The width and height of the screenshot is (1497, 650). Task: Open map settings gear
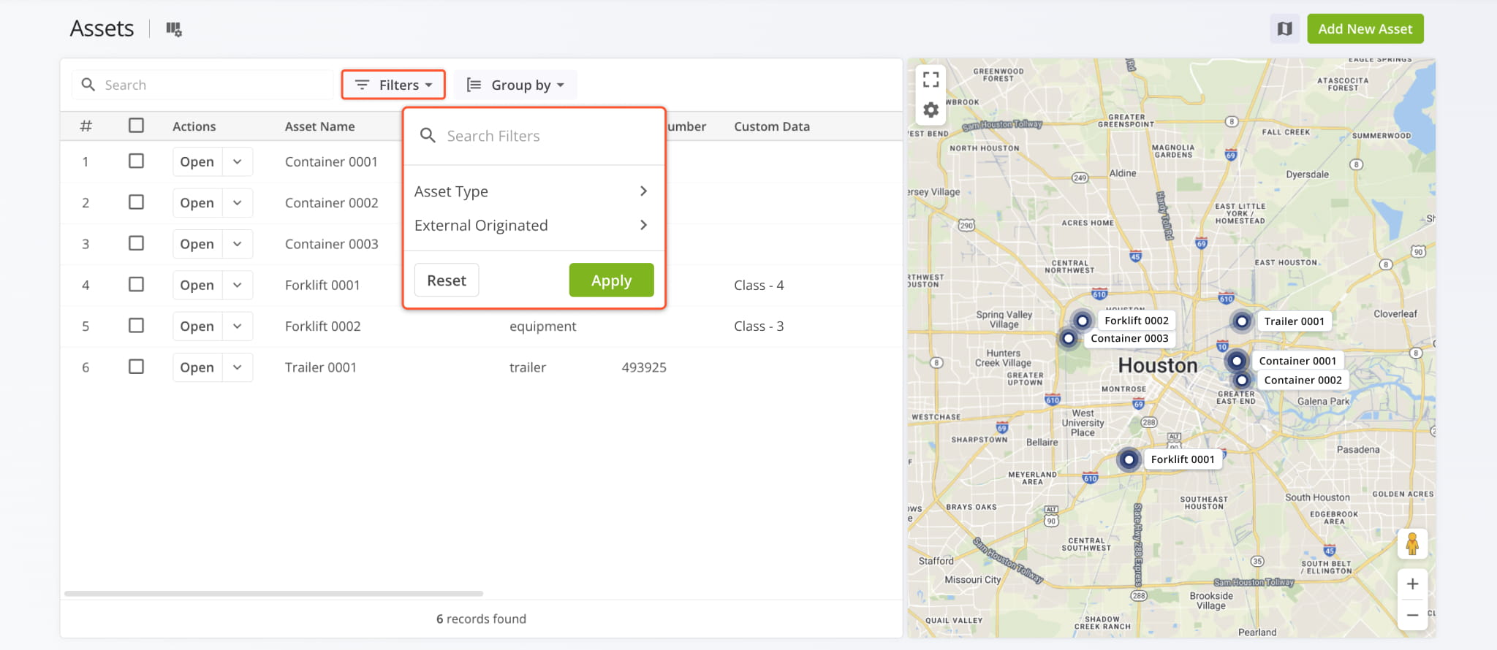(x=931, y=110)
